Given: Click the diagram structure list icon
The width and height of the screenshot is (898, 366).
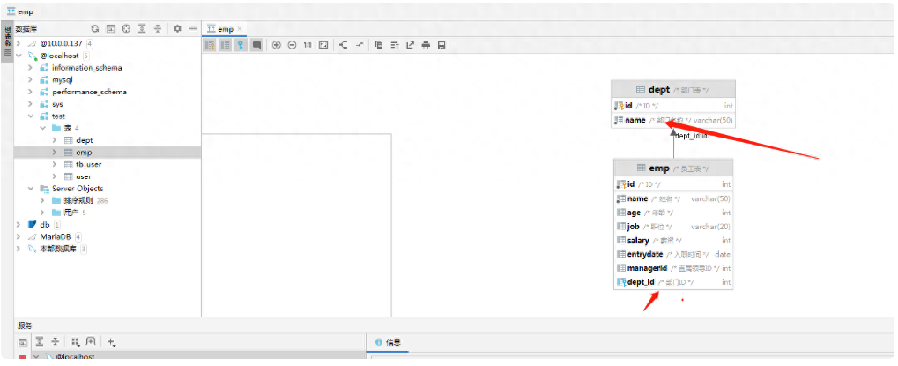Looking at the screenshot, I should (395, 45).
